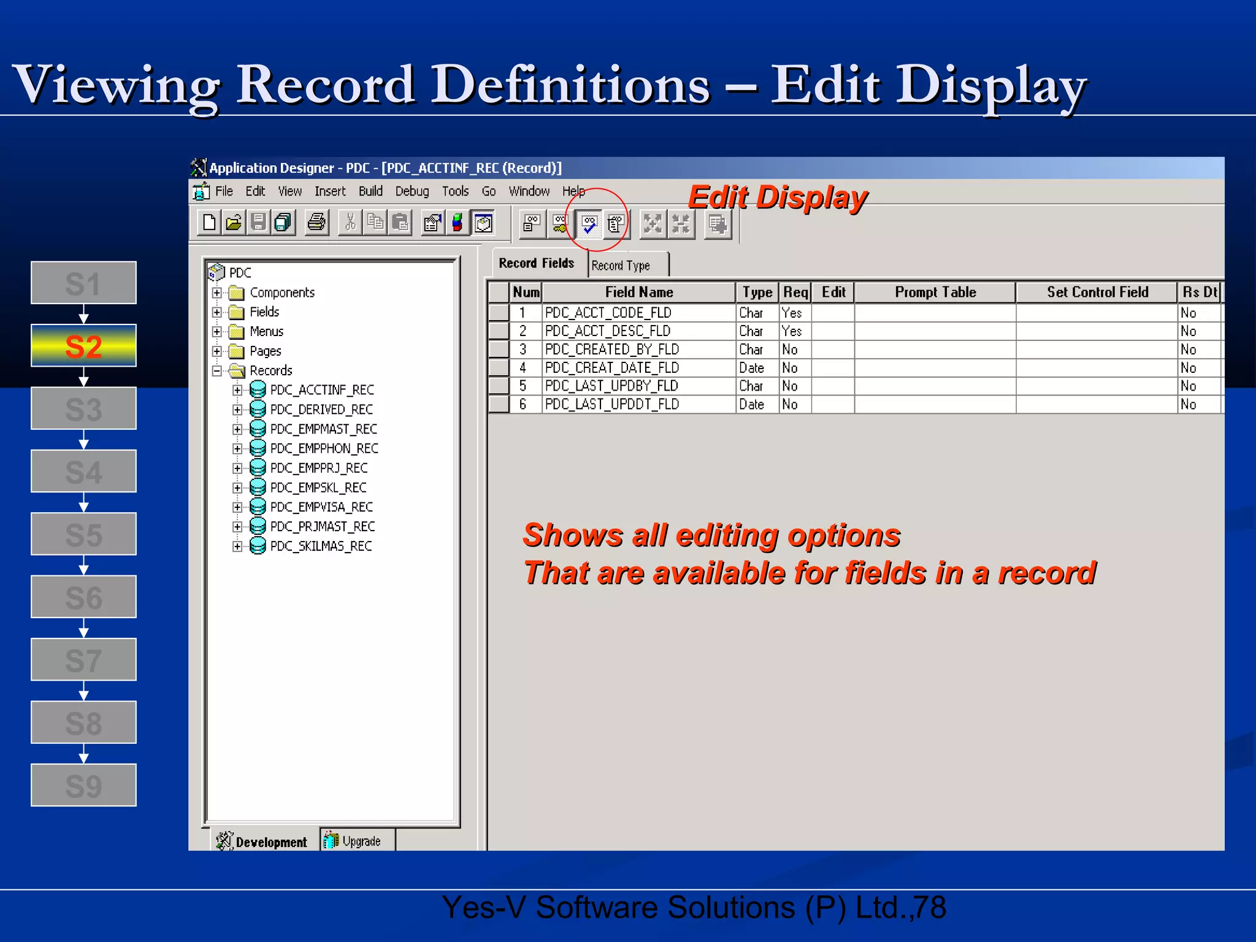Click the Num column header
The image size is (1256, 942).
tap(526, 293)
